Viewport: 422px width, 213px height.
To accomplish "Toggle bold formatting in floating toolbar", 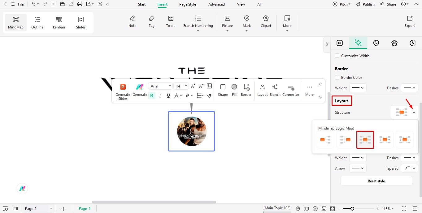I will coord(152,96).
